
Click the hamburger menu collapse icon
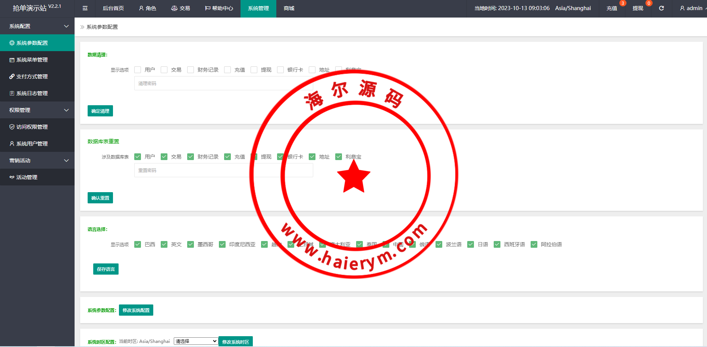(85, 8)
